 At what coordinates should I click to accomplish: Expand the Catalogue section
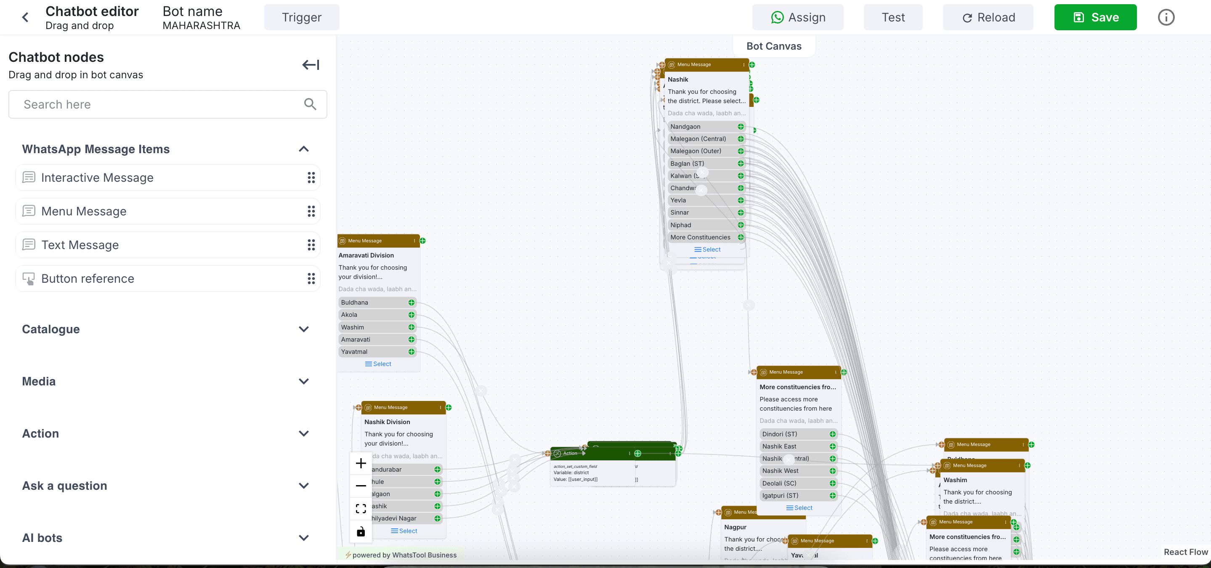[304, 329]
